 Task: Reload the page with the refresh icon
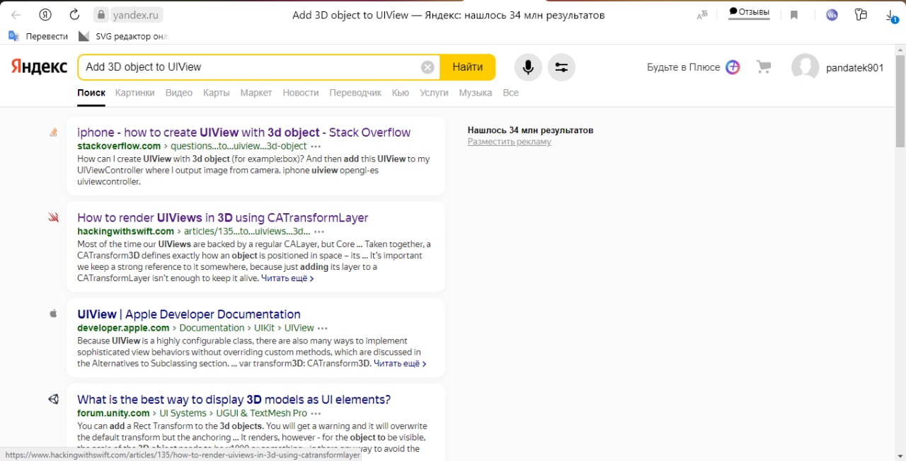coord(74,15)
